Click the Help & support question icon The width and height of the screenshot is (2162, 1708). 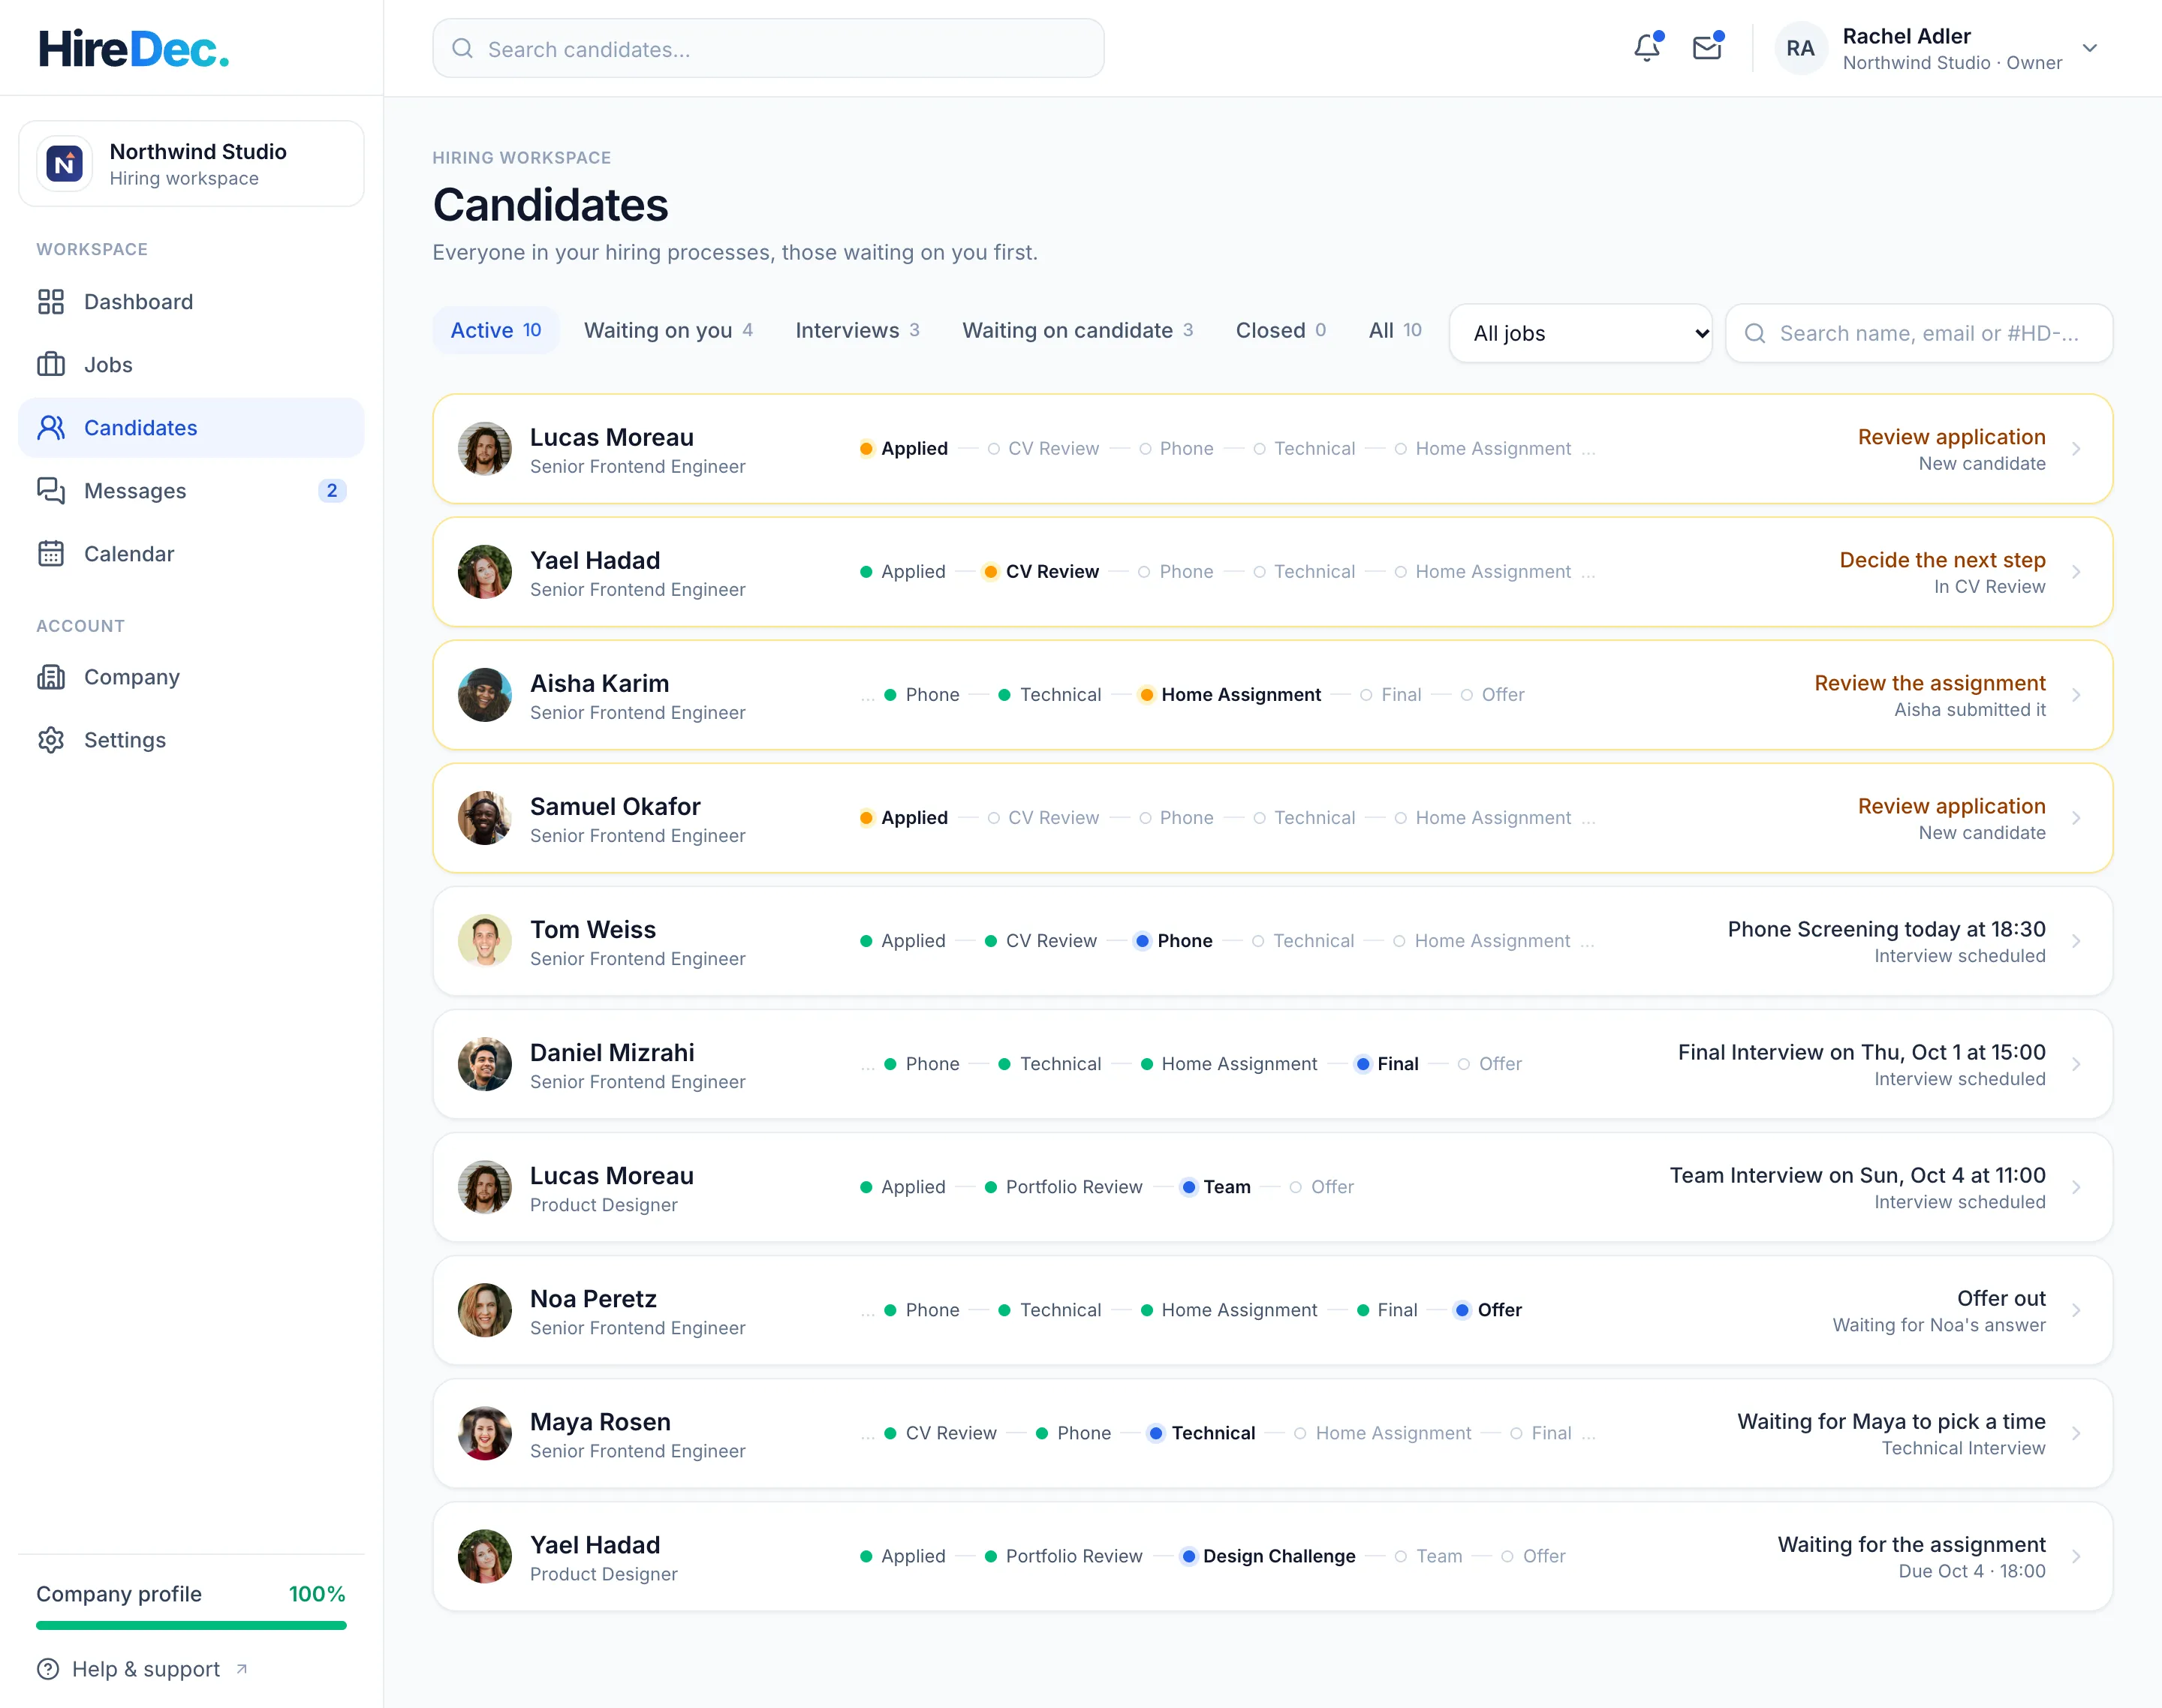pos(48,1669)
